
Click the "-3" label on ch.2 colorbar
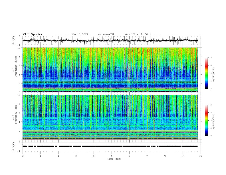[x=211, y=105]
